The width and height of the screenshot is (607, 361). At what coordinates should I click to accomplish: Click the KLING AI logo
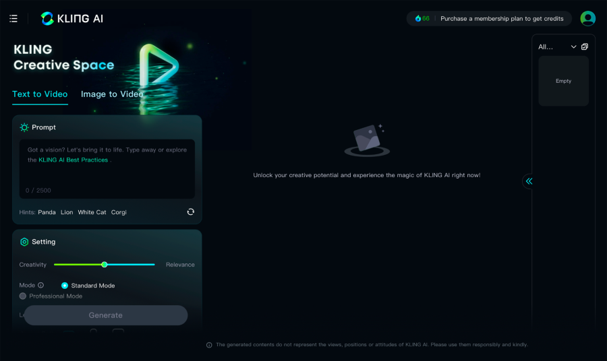[x=72, y=19]
